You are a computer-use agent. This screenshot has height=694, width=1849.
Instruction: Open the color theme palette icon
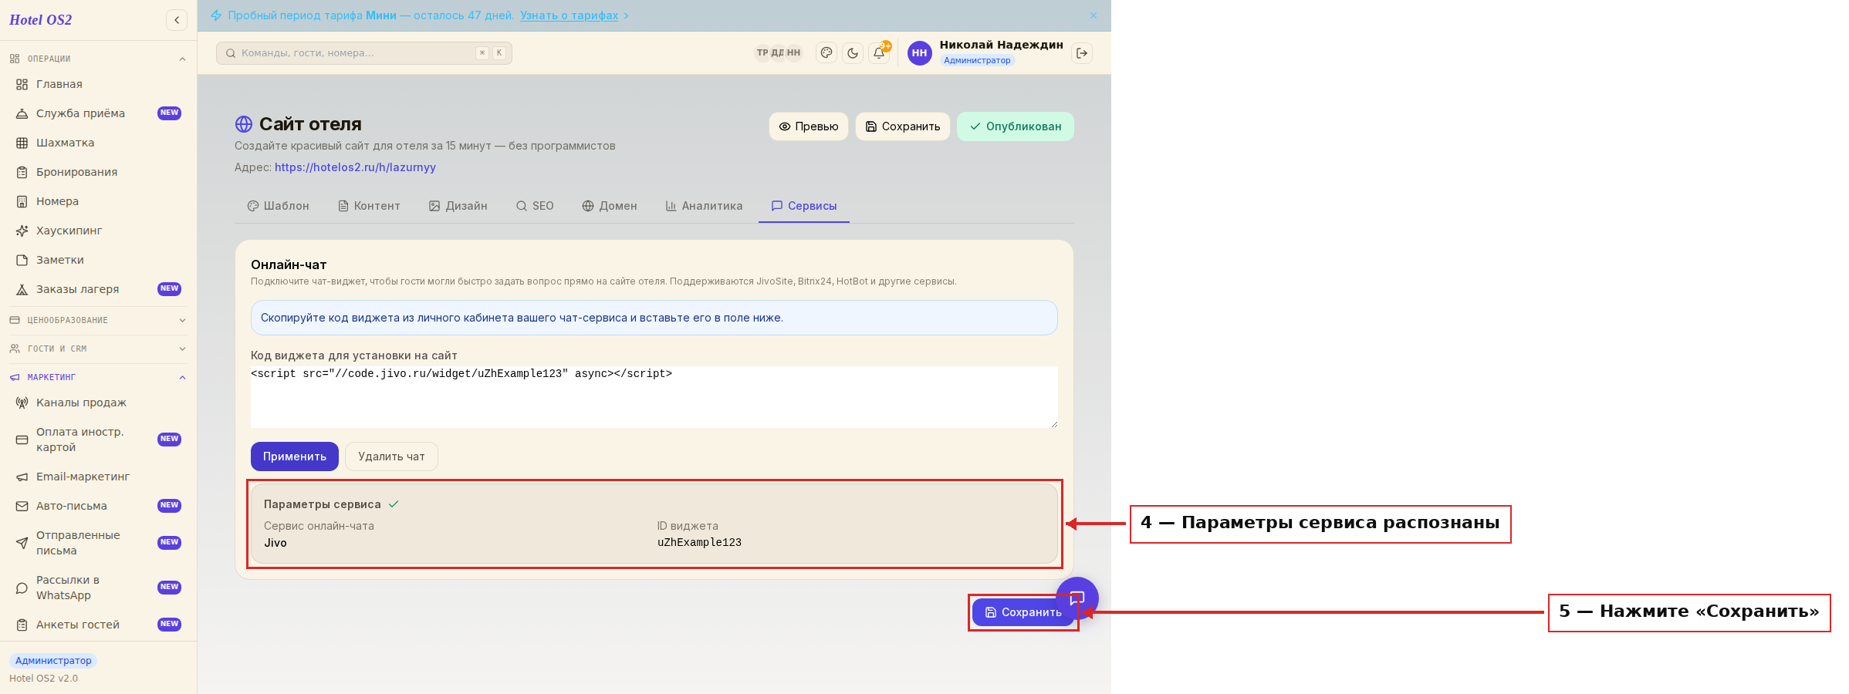coord(826,53)
